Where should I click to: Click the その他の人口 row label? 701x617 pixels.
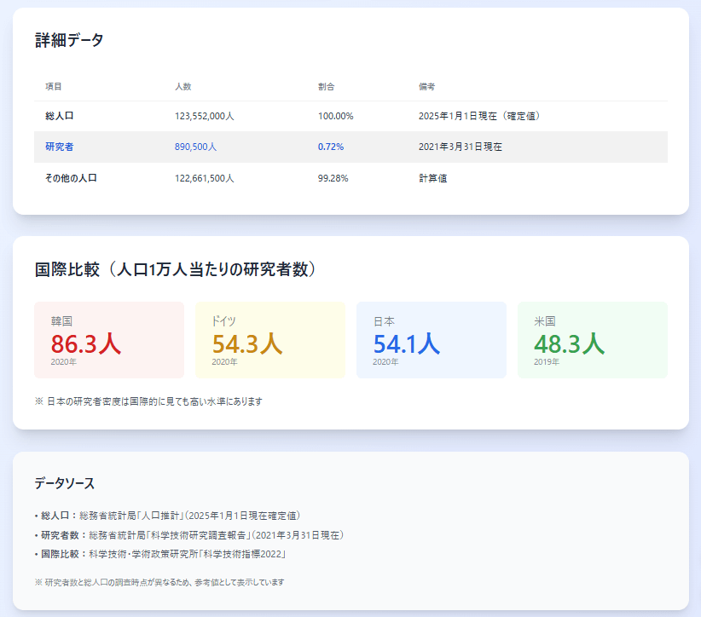(71, 178)
